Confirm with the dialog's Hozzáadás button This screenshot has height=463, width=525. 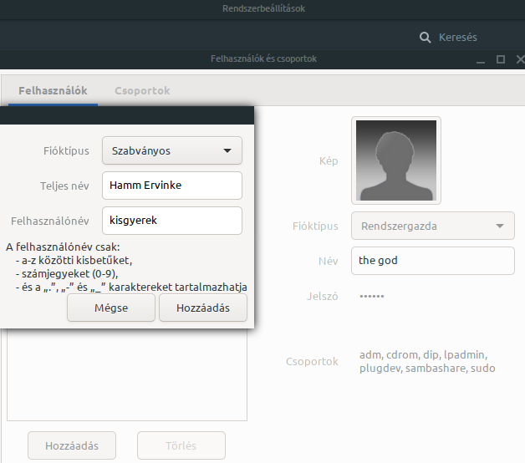tap(203, 308)
